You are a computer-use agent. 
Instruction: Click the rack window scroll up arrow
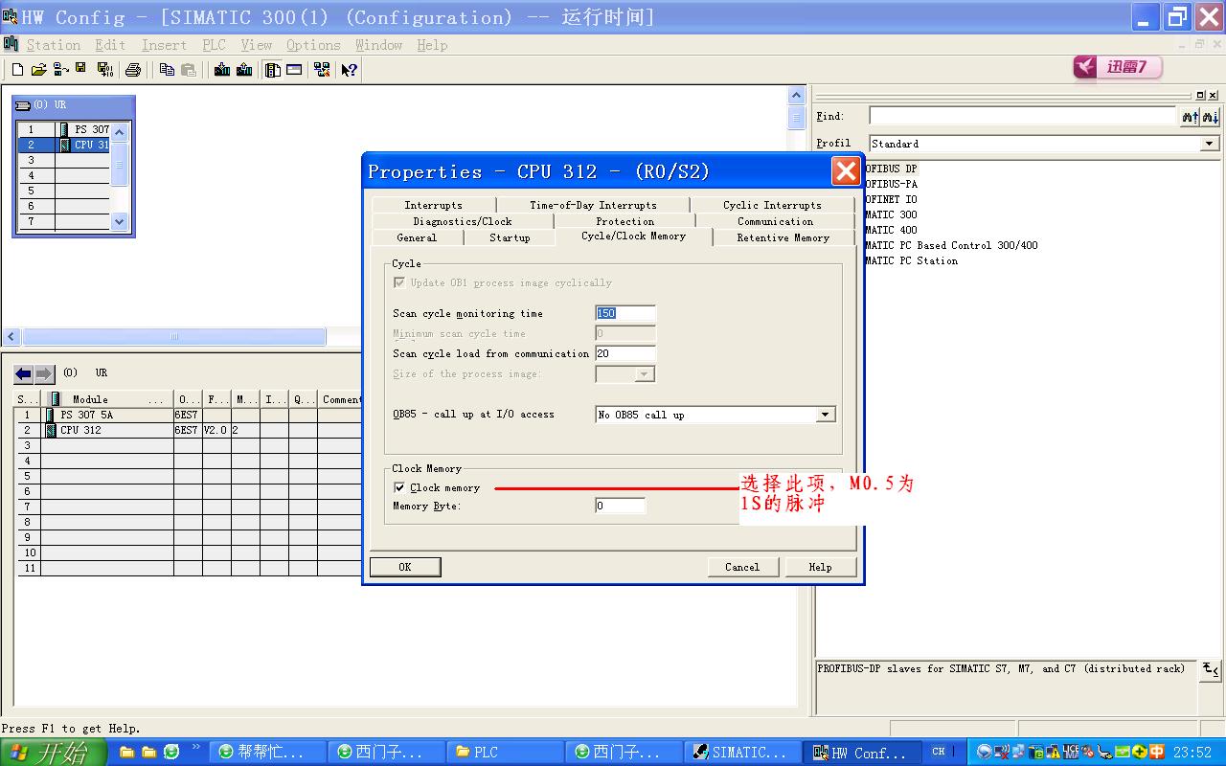(x=120, y=132)
